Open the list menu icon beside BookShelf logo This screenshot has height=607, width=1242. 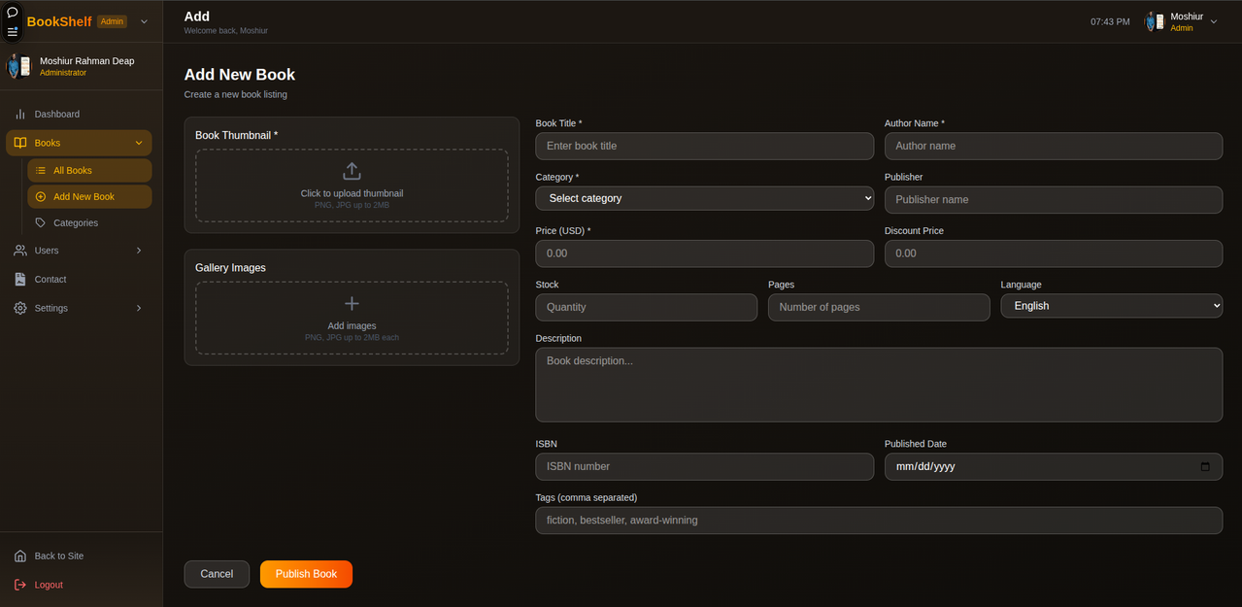(13, 31)
